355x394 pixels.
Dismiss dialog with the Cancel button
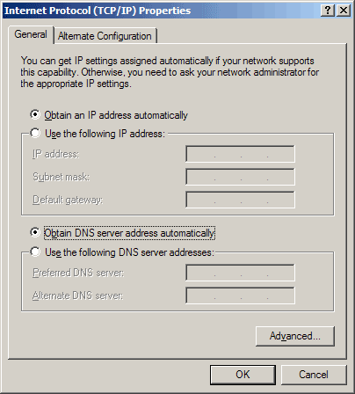[x=314, y=375]
